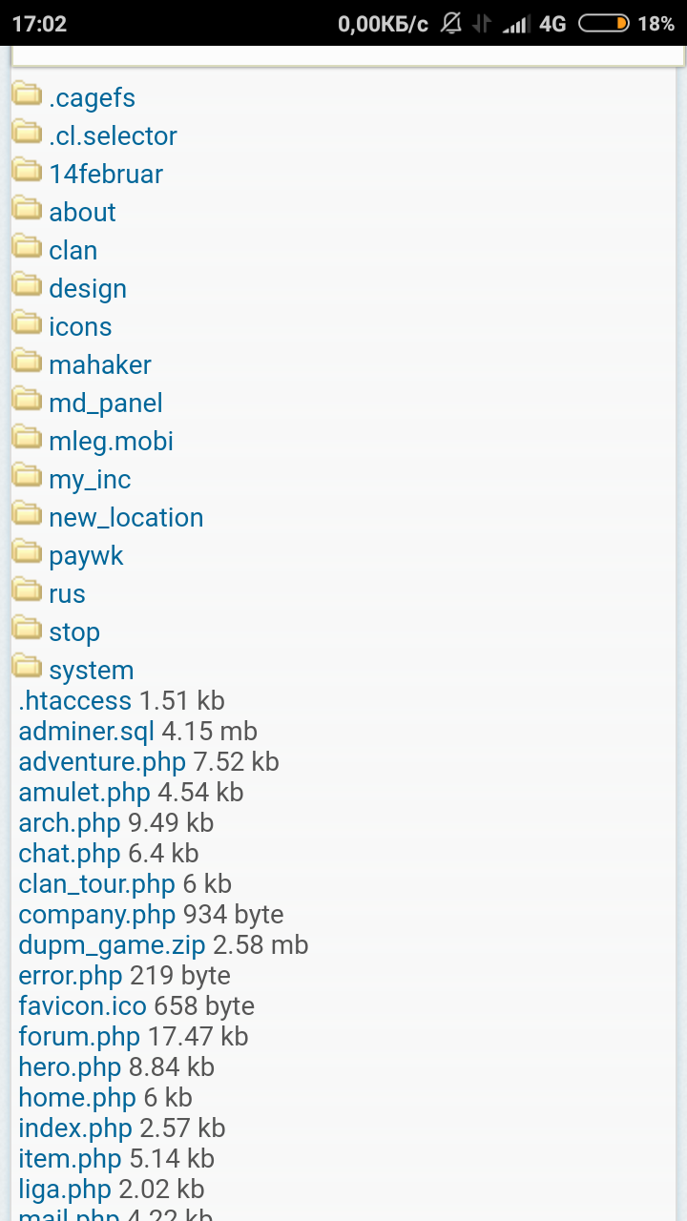Open the mahaker folder
The image size is (687, 1221).
point(100,365)
